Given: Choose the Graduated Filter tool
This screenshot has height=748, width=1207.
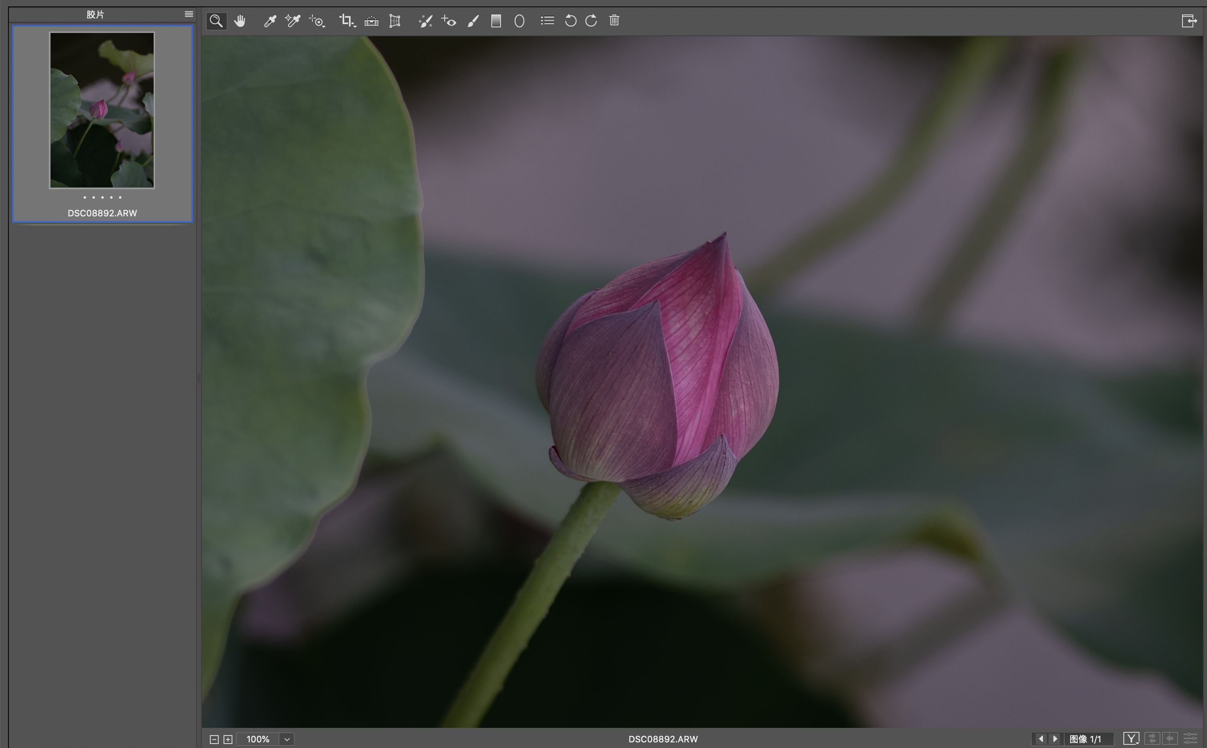Looking at the screenshot, I should 496,21.
